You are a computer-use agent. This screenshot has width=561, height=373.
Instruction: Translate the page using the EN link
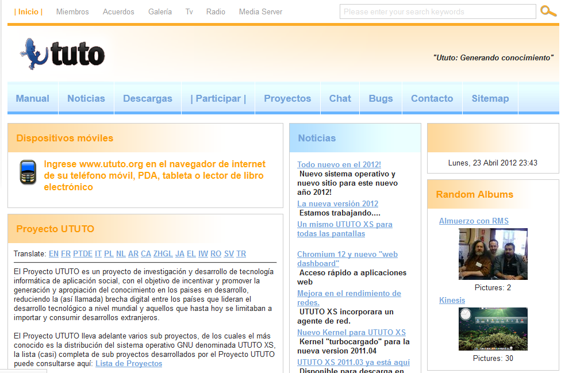pos(53,253)
